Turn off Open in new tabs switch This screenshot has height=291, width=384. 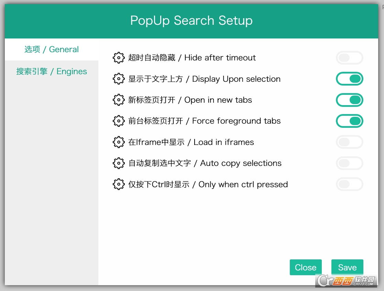tap(349, 100)
